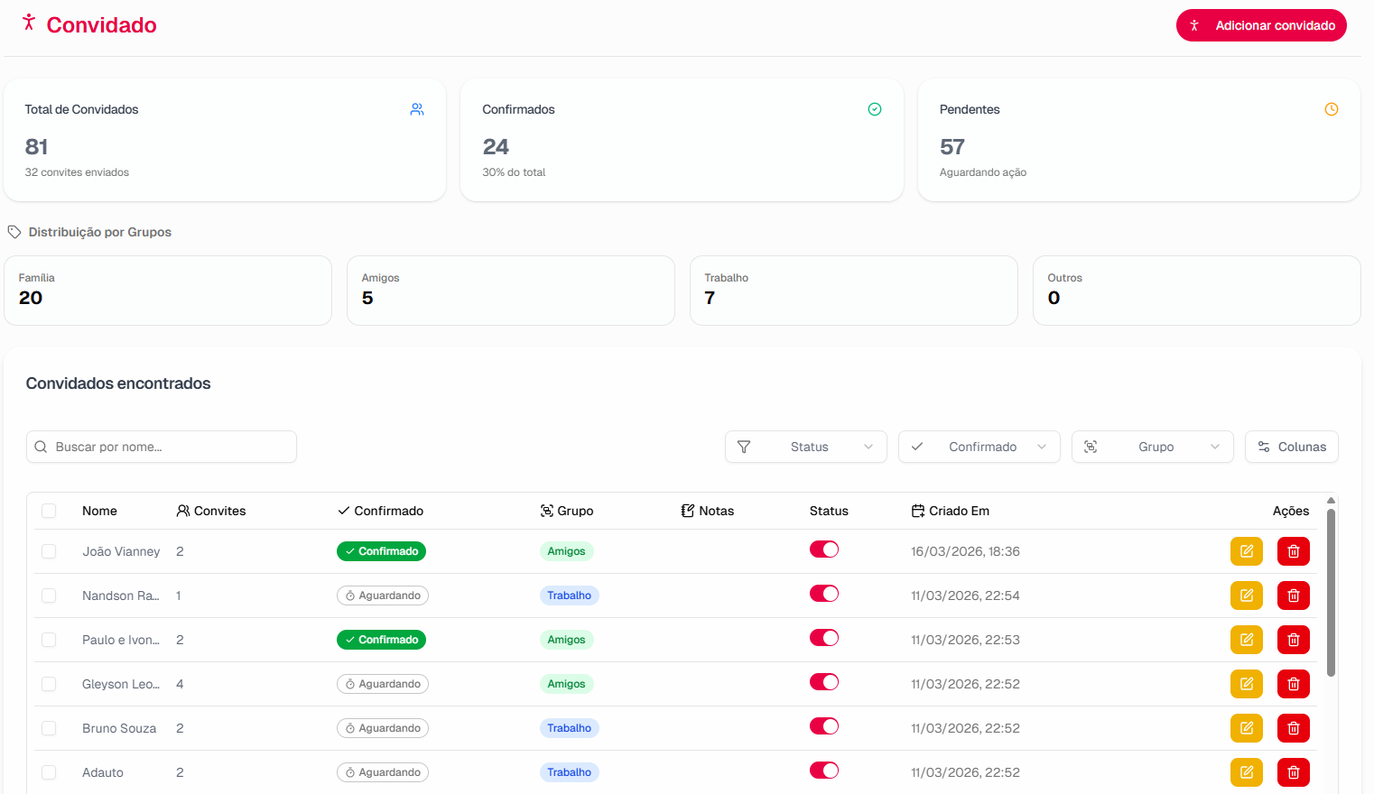Screen dimensions: 1374x794
Task: Click the text 32 convites enviados
Action: [77, 172]
